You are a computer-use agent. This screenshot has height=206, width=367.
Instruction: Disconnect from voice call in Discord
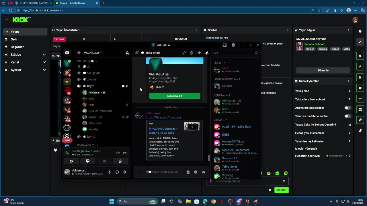(x=125, y=153)
